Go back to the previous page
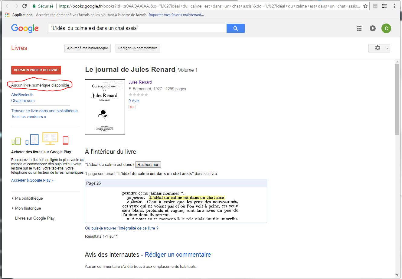 (x=8, y=6)
